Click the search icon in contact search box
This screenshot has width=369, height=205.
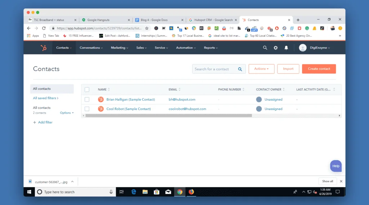240,69
